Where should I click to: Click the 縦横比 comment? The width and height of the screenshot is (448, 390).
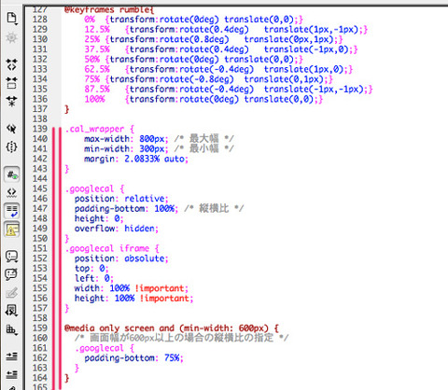pyautogui.click(x=214, y=208)
